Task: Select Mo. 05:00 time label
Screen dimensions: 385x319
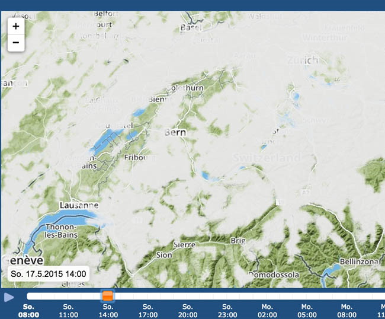Action: (x=307, y=311)
